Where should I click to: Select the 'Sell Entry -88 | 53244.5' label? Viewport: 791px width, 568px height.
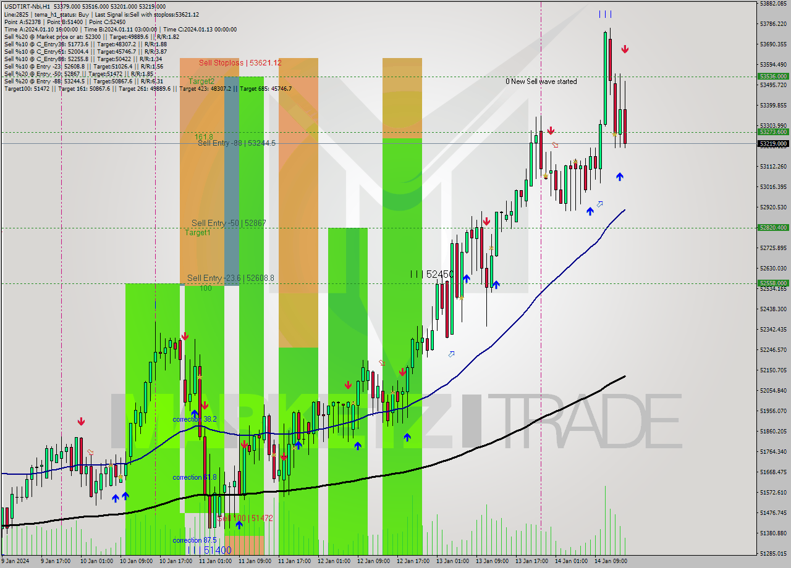point(237,143)
